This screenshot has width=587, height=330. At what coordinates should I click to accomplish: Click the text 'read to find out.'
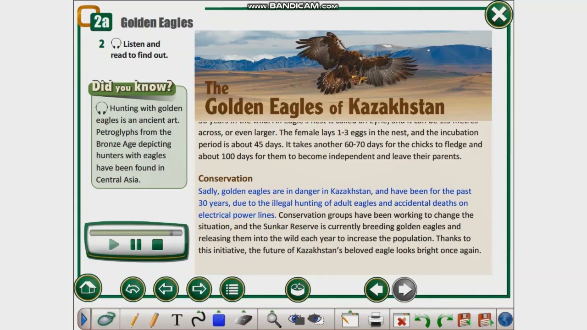click(x=139, y=55)
